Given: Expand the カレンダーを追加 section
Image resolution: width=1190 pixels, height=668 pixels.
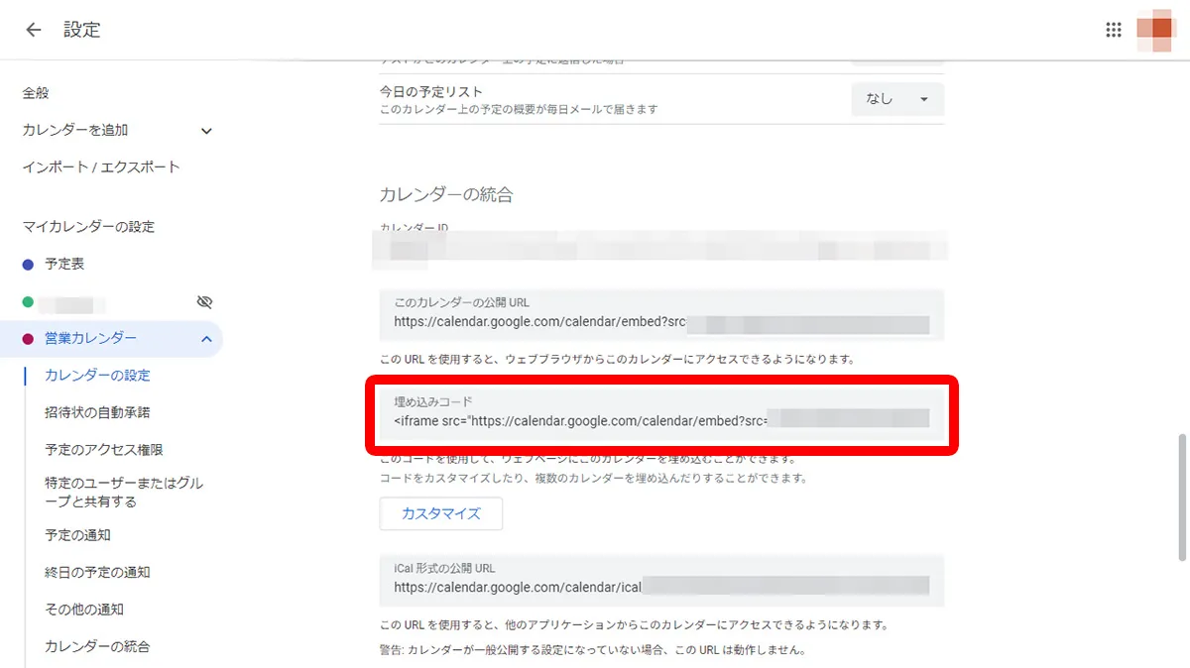Looking at the screenshot, I should [x=205, y=129].
